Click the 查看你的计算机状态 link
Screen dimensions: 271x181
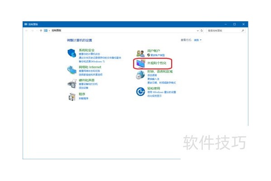coord(89,54)
